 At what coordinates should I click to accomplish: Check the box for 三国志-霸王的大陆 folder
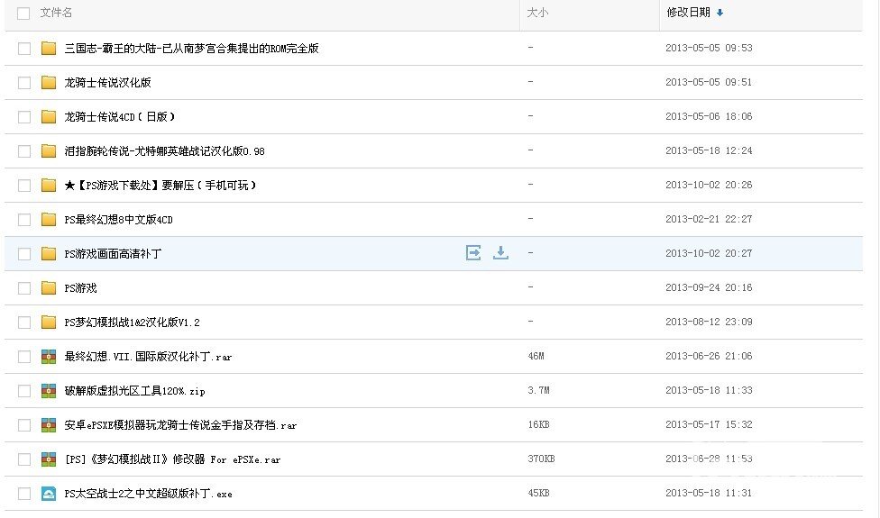[24, 49]
